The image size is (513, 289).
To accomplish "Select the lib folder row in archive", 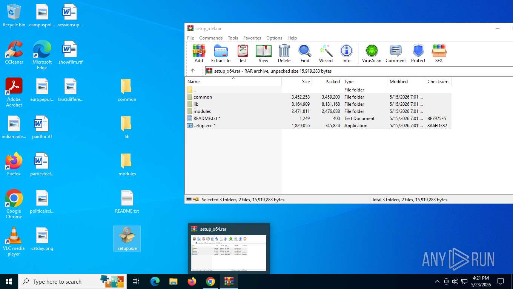I will (x=318, y=104).
